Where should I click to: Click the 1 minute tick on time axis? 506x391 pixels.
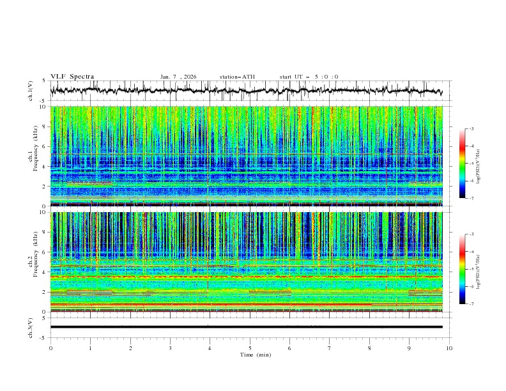(90, 348)
